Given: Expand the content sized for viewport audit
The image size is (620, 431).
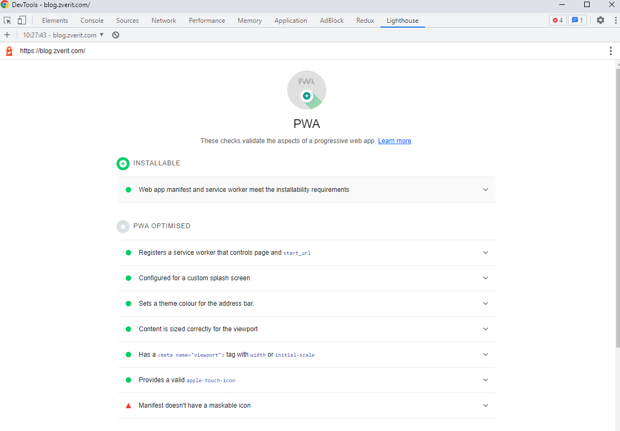Looking at the screenshot, I should [306, 329].
